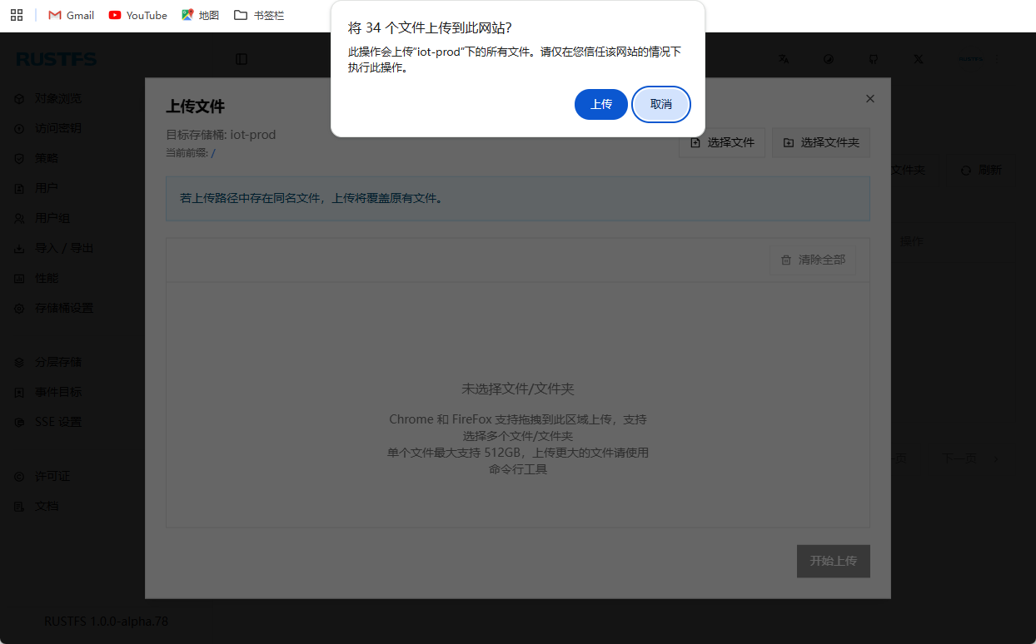Open 访问密钥 in the sidebar
Image resolution: width=1036 pixels, height=644 pixels.
(48, 128)
